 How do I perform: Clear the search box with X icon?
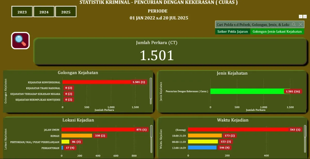301,24
